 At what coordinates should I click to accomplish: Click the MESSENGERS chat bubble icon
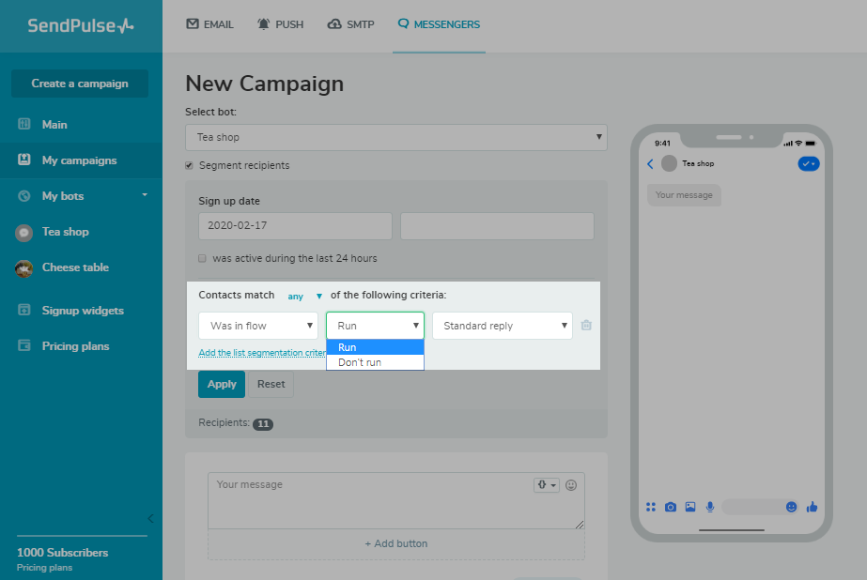[404, 23]
